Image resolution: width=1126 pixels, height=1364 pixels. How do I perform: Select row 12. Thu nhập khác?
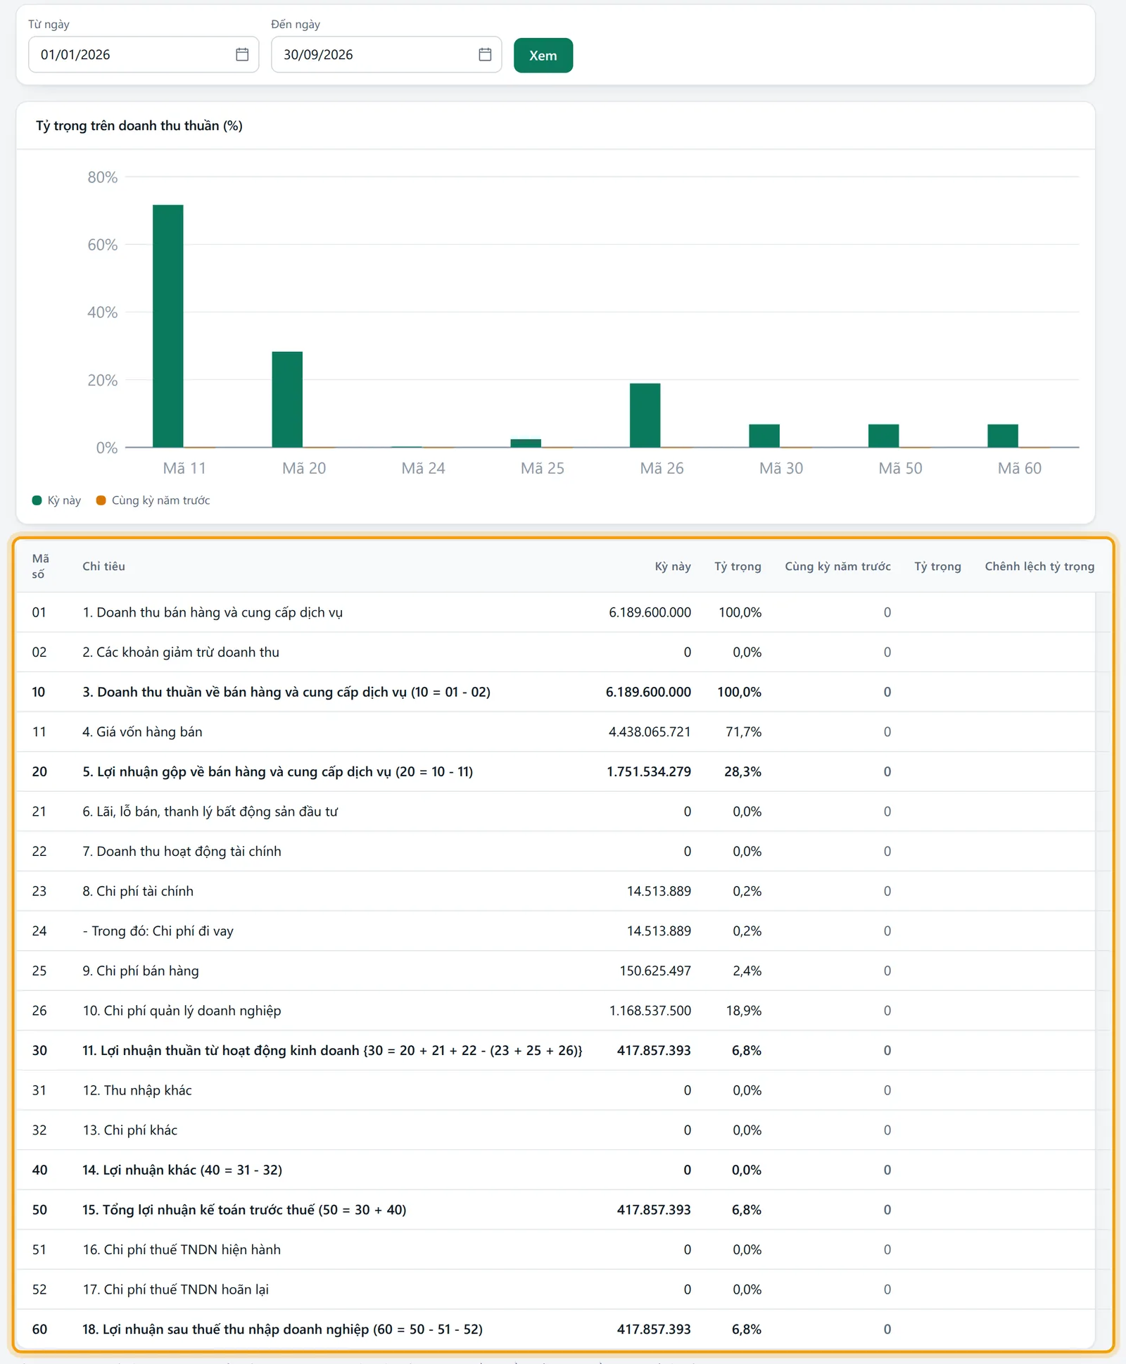[556, 1090]
